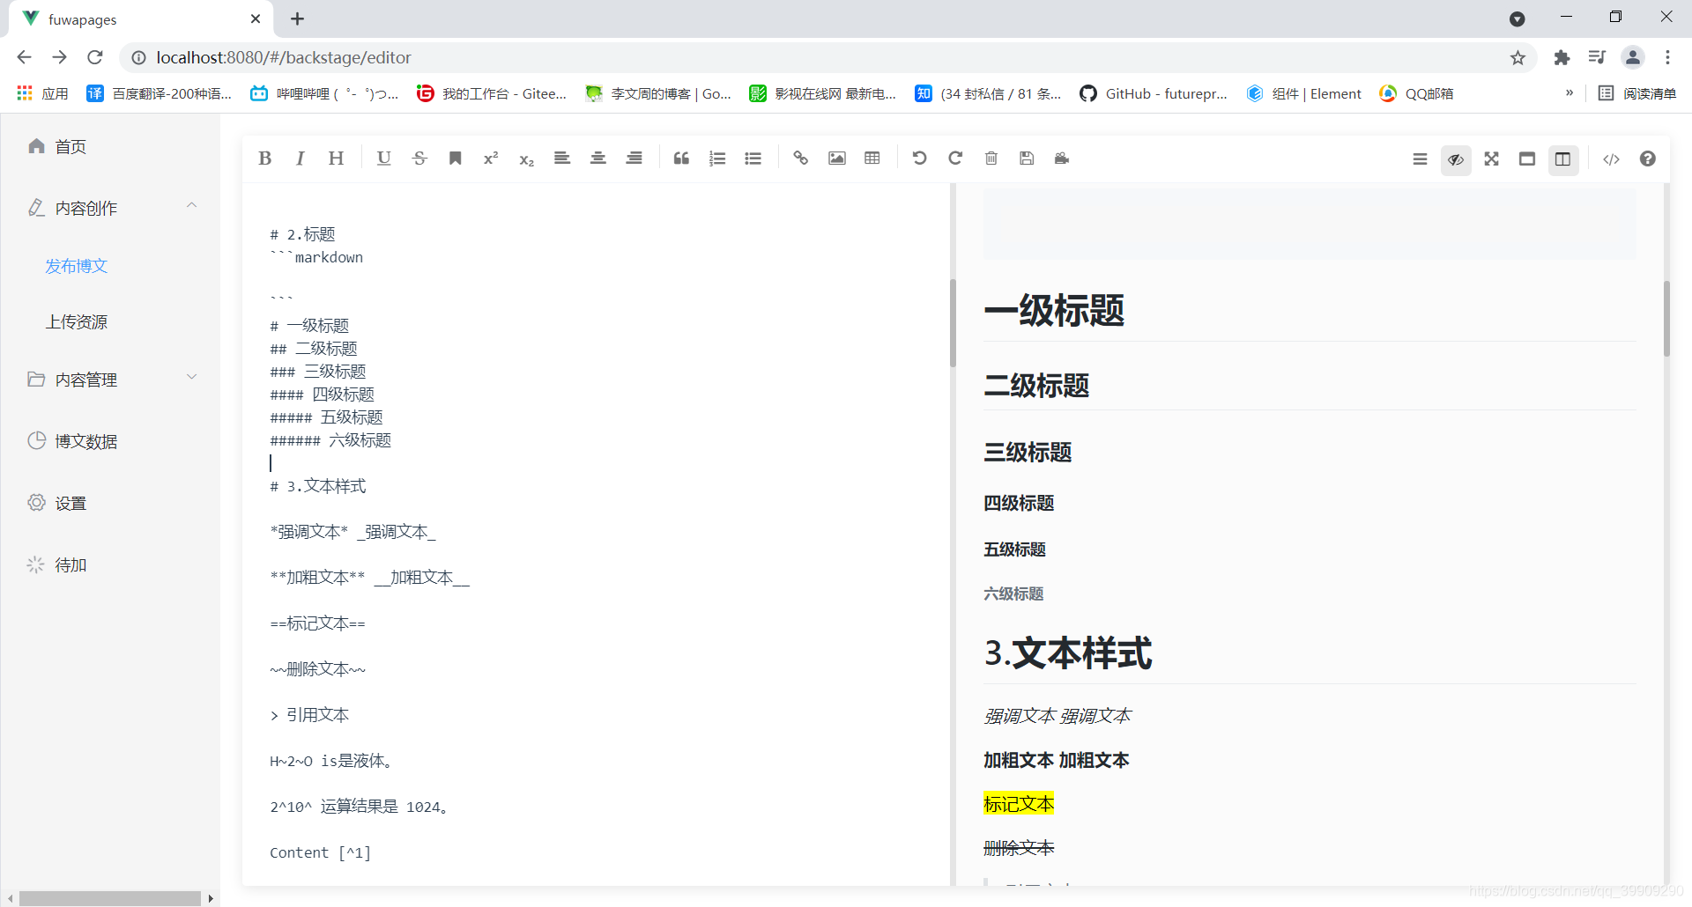Clear editor content with trash icon
The image size is (1692, 907).
coord(991,159)
